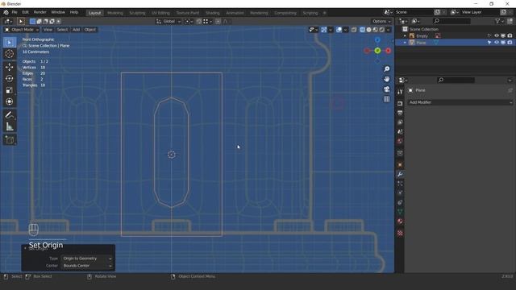Open the viewport Object menu
This screenshot has width=516, height=290.
pyautogui.click(x=89, y=30)
